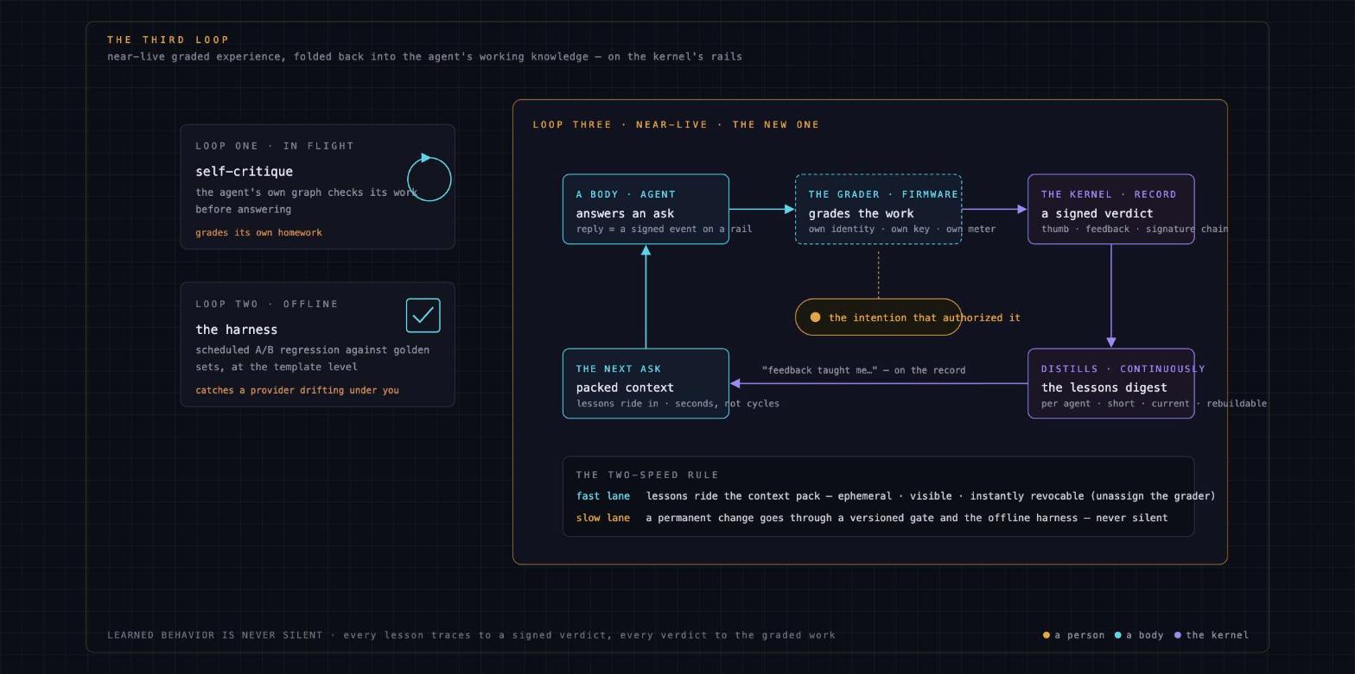1355x674 pixels.
Task: Click the orange dot in the intention pill
Action: pyautogui.click(x=815, y=318)
